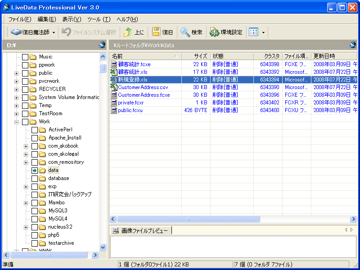The image size is (360, 270).
Task: Click the 画像ファイルプレビュー tab icon
Action: (x=116, y=230)
